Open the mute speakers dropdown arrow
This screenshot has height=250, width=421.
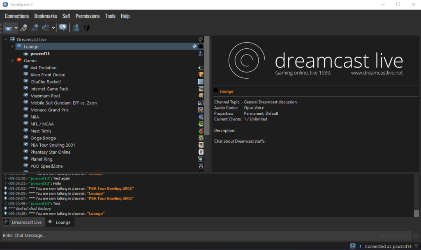(x=53, y=28)
